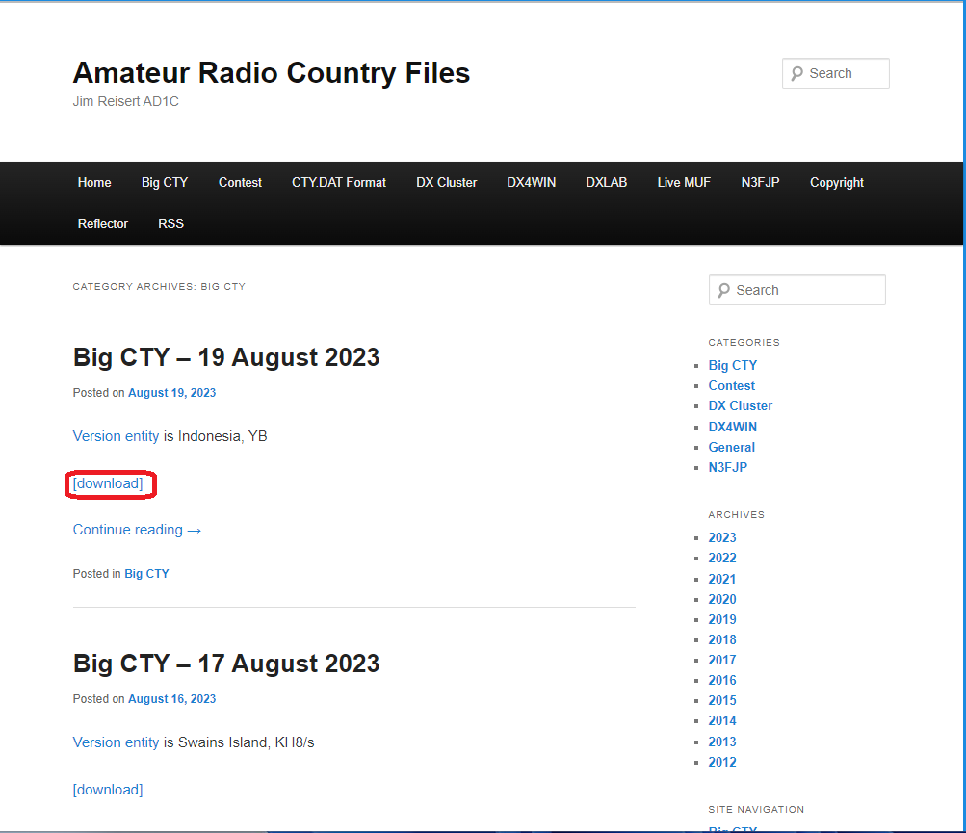Open the 2020 archive
This screenshot has height=833, width=966.
point(722,600)
